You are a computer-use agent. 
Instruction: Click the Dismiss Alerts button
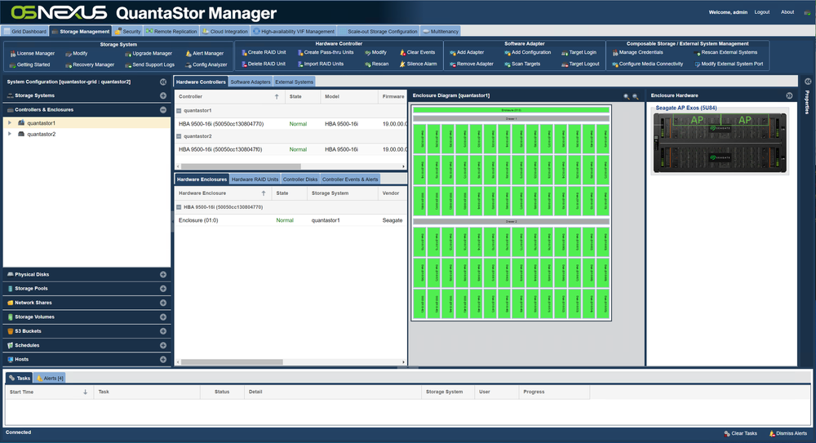788,433
